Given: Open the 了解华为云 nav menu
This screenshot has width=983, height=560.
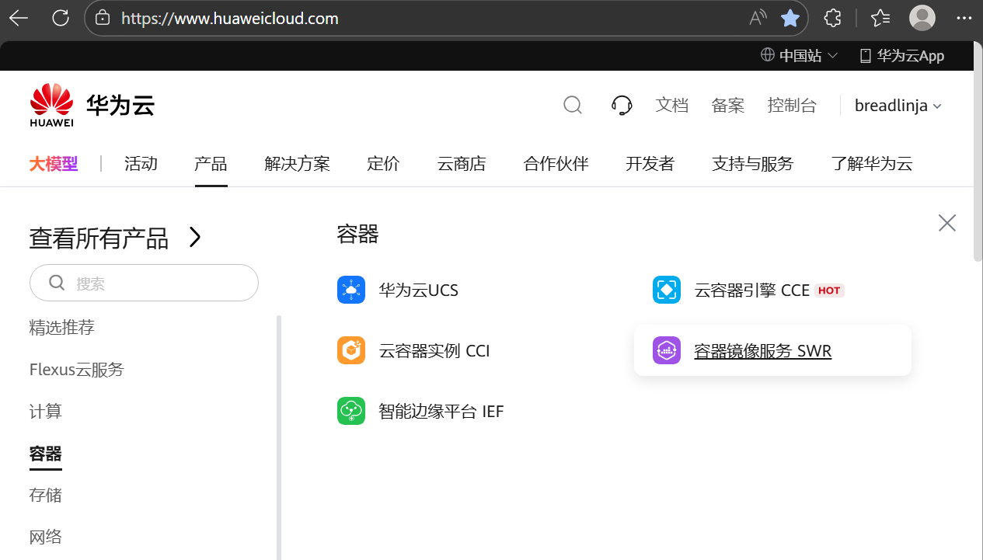Looking at the screenshot, I should [x=872, y=164].
